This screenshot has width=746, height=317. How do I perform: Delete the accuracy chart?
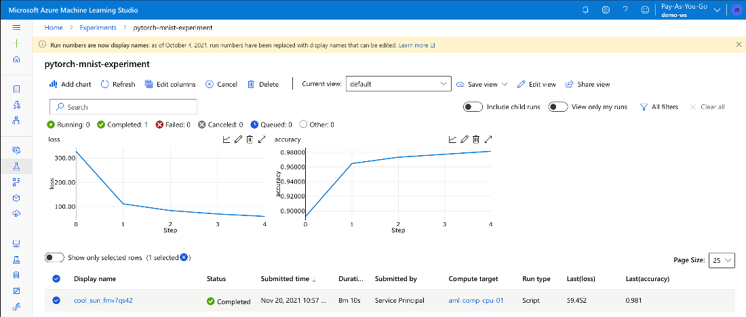pyautogui.click(x=476, y=140)
